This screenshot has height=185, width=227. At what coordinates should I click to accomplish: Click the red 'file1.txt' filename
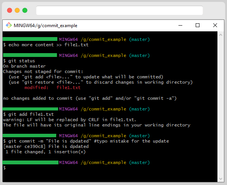point(68,88)
